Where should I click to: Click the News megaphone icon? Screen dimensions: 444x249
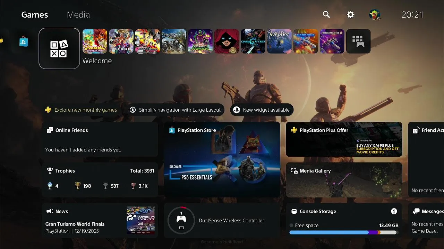[50, 211]
